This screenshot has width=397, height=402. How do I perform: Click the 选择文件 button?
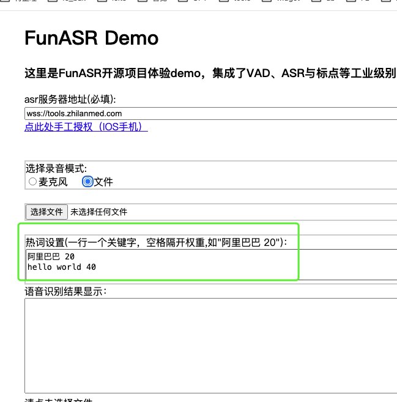click(46, 212)
